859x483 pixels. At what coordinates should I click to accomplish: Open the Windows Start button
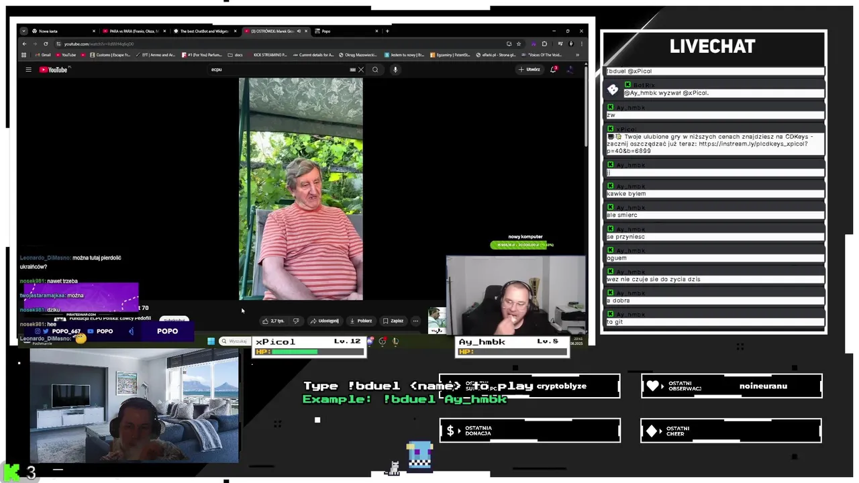pyautogui.click(x=211, y=341)
